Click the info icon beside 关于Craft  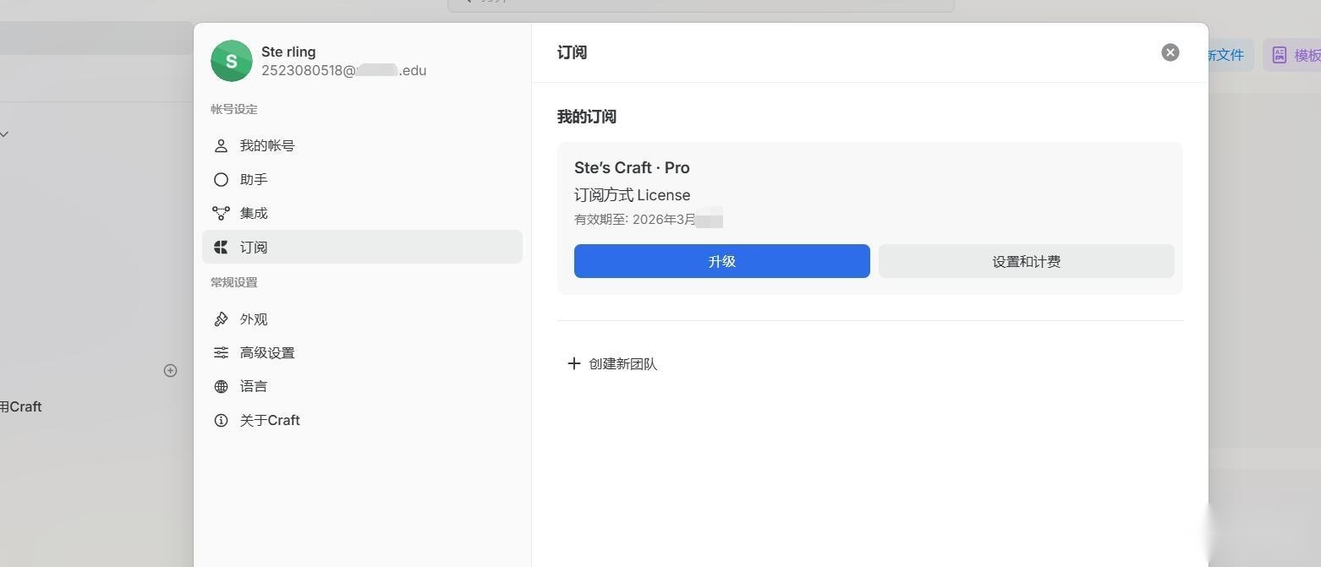click(x=221, y=420)
